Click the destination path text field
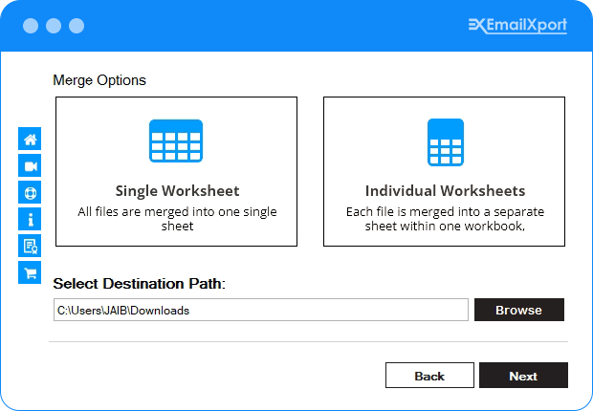 pos(260,310)
